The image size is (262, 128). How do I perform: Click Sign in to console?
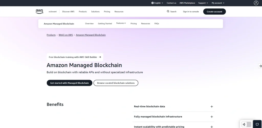tap(191, 12)
